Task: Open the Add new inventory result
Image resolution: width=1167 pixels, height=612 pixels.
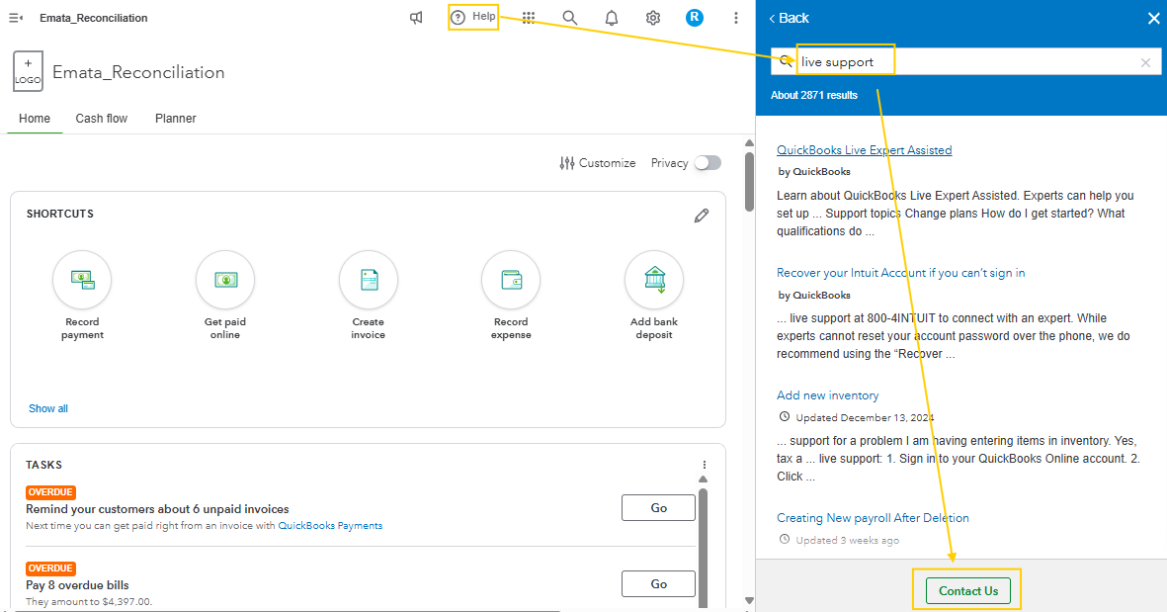Action: [828, 395]
